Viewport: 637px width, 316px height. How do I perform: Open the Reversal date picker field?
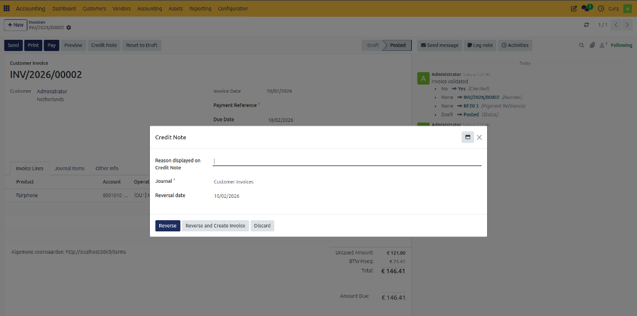pyautogui.click(x=347, y=196)
